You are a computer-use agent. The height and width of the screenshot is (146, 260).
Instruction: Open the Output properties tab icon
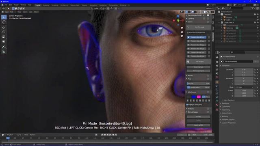pos(217,66)
